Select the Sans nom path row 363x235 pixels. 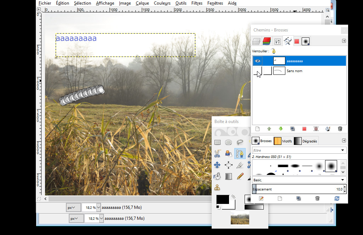pyautogui.click(x=299, y=71)
